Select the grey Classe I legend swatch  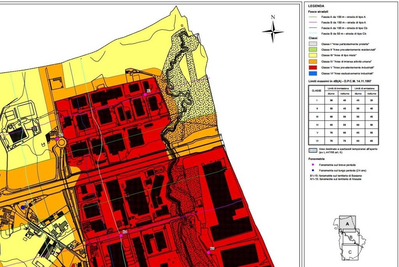tap(313, 44)
